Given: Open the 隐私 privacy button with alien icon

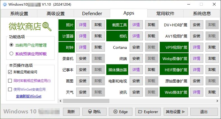Looking at the screenshot, I should coord(94,112).
